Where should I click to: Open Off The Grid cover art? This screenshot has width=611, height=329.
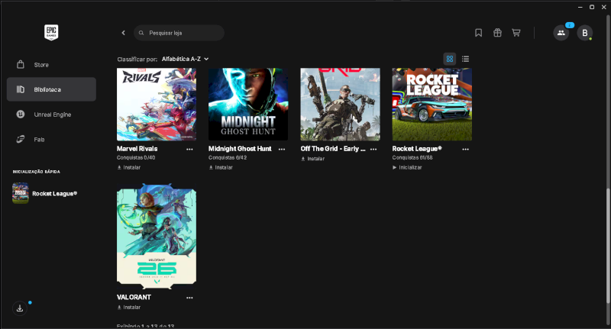click(340, 104)
